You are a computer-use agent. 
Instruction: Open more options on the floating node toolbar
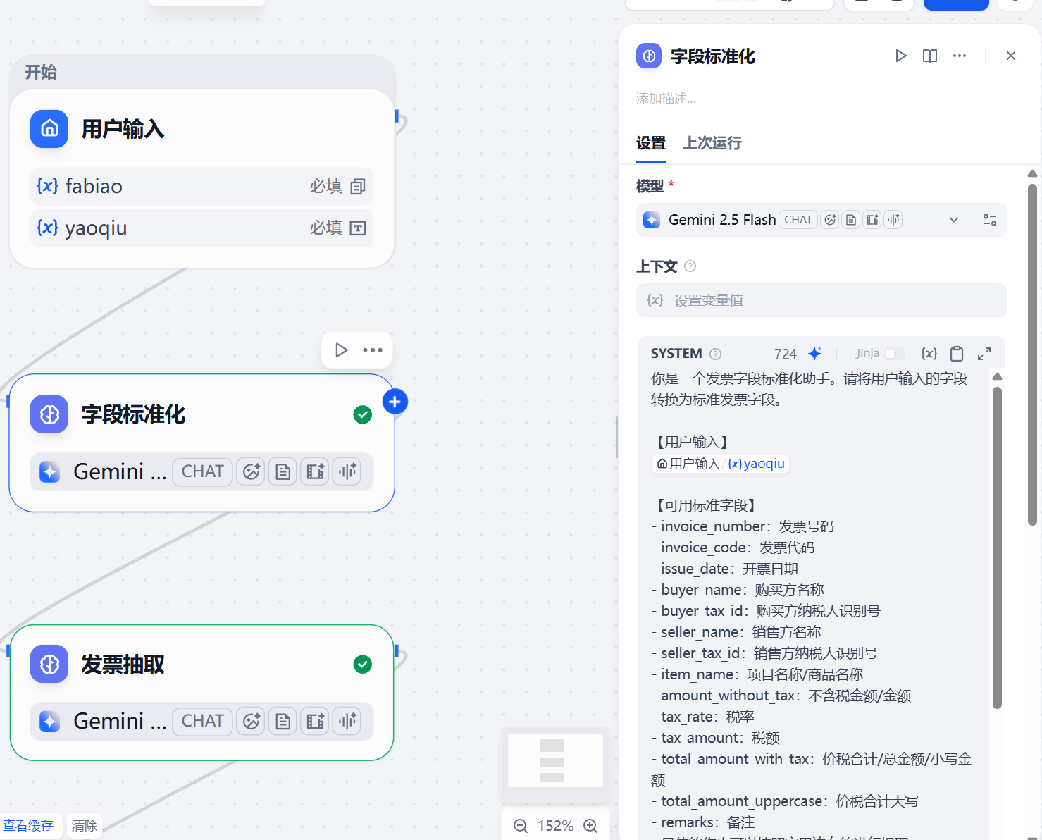(x=373, y=350)
